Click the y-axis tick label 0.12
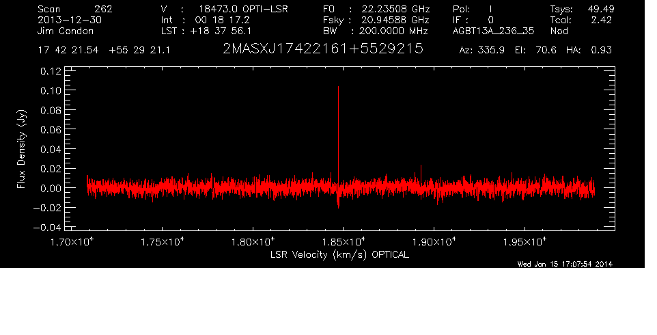The height and width of the screenshot is (335, 657). click(51, 71)
